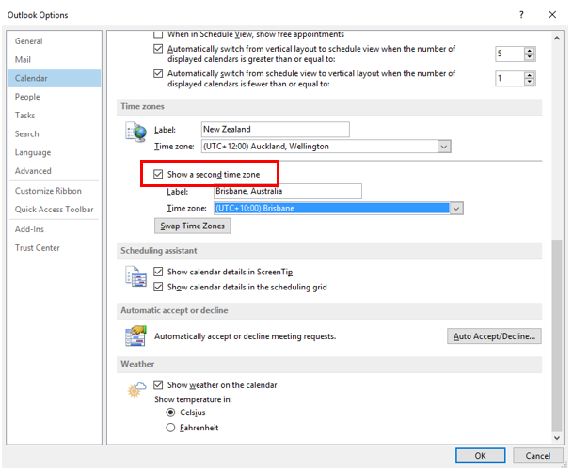The height and width of the screenshot is (468, 573).
Task: Open the Advanced options category
Action: pyautogui.click(x=54, y=171)
